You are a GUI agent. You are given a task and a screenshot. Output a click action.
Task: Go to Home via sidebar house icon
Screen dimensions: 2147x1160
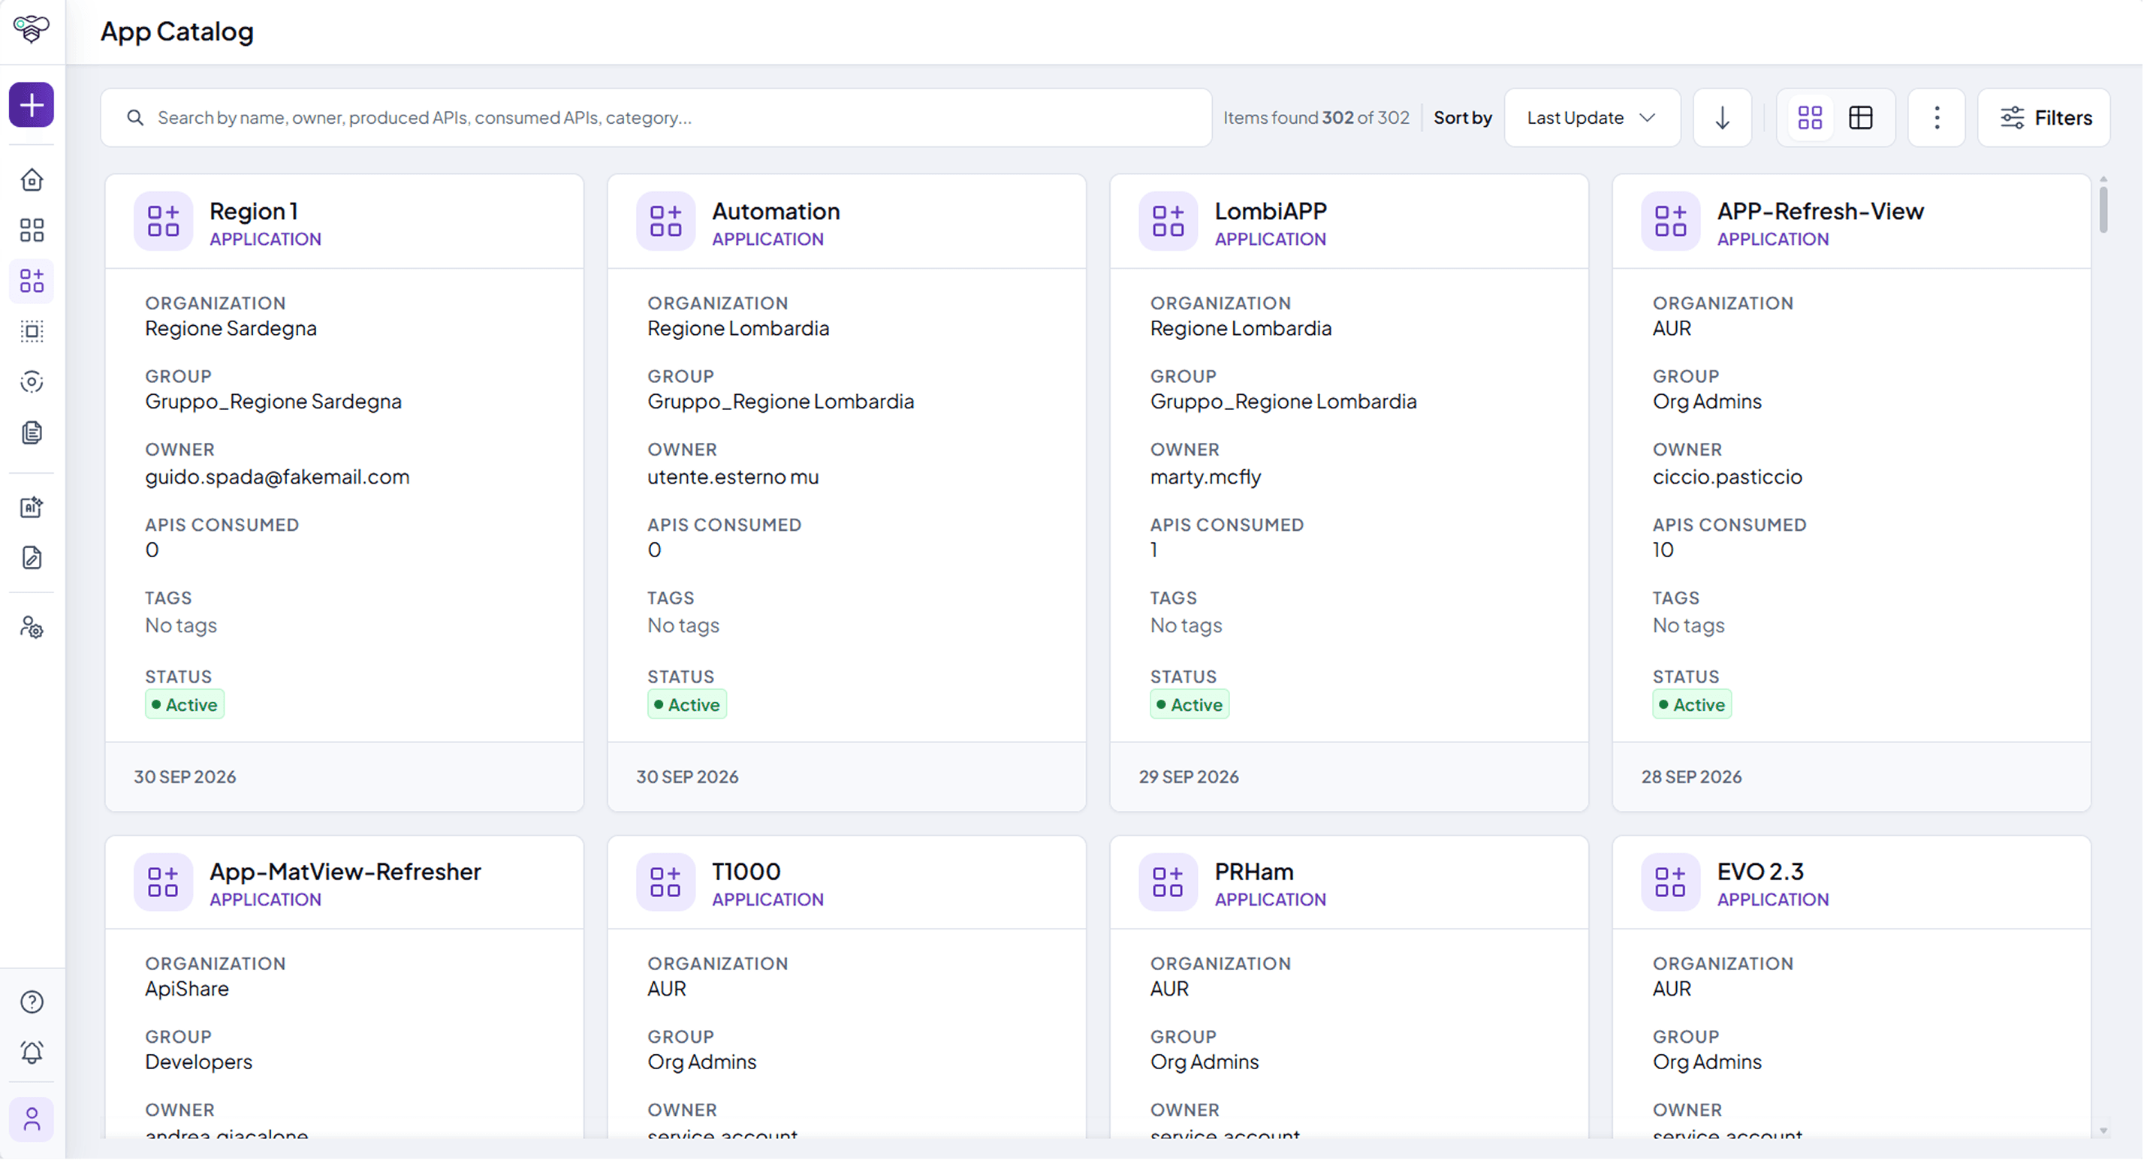(32, 180)
